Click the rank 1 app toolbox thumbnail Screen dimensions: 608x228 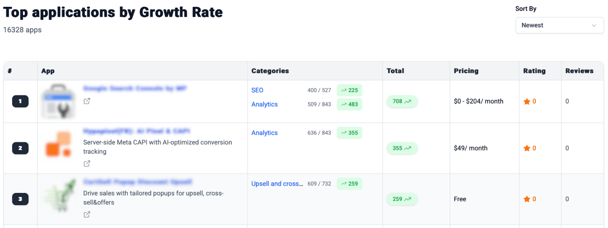tap(59, 101)
